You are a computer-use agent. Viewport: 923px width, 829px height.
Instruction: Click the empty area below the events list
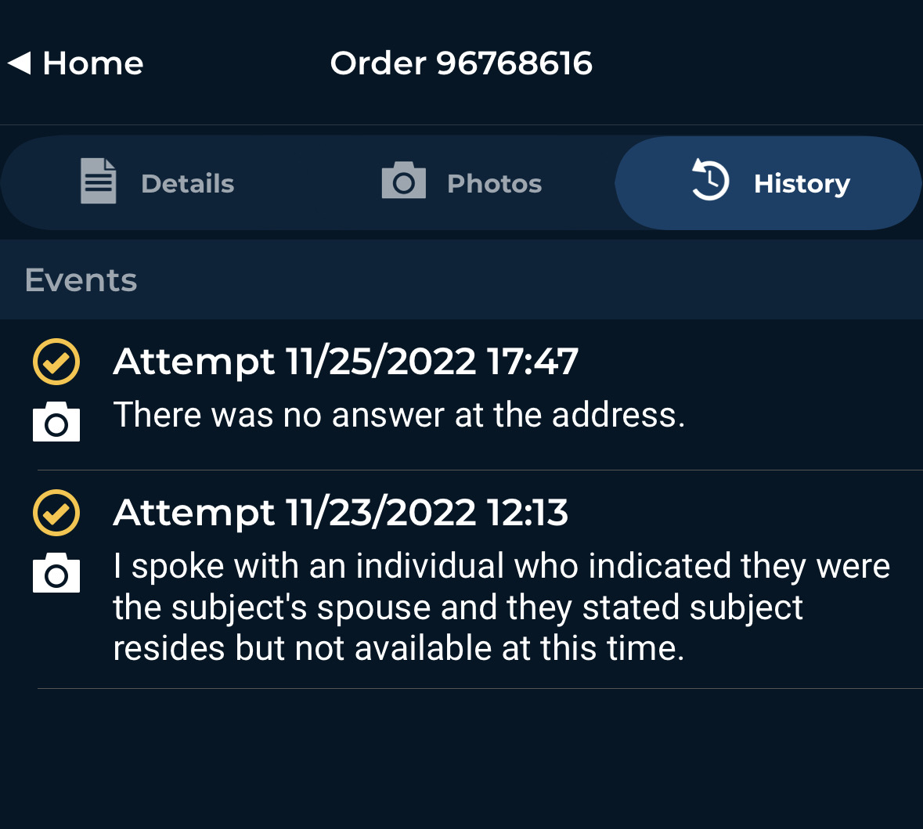(x=461, y=758)
